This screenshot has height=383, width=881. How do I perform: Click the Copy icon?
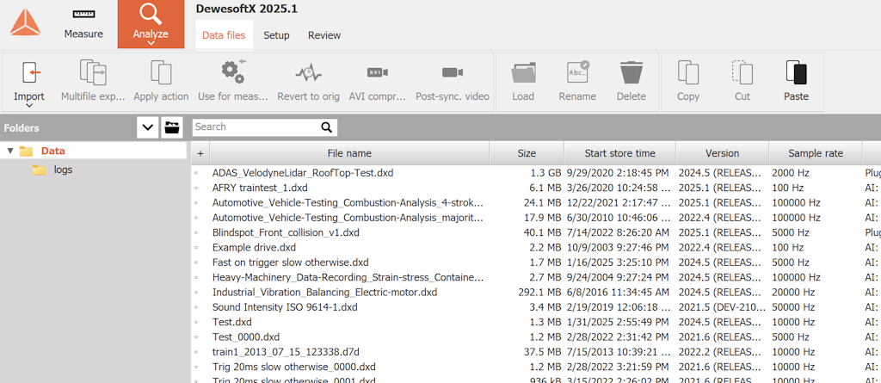coord(688,72)
